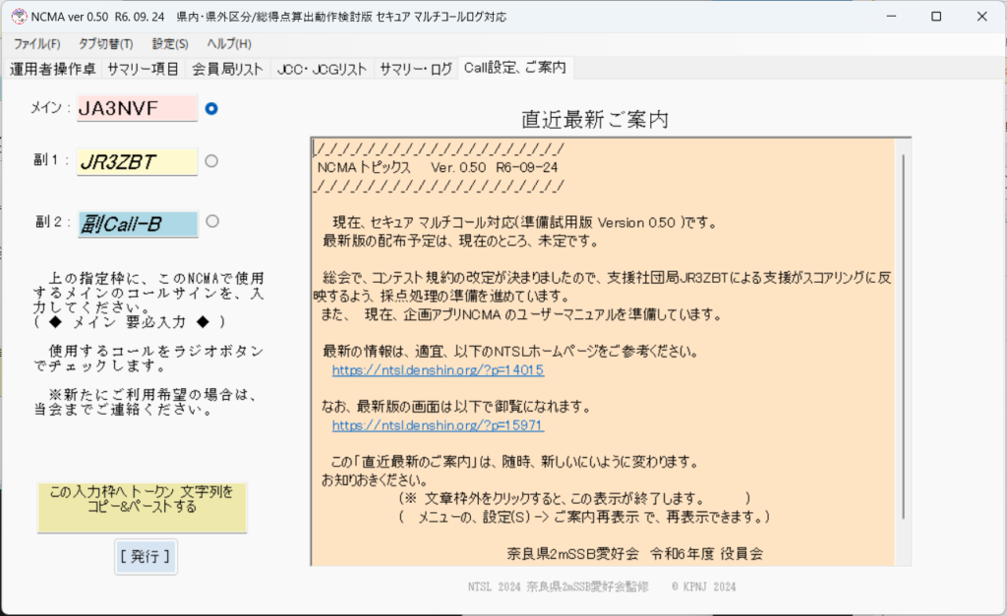The width and height of the screenshot is (1007, 616).
Task: Open the タブ切替(T) menu
Action: point(105,44)
